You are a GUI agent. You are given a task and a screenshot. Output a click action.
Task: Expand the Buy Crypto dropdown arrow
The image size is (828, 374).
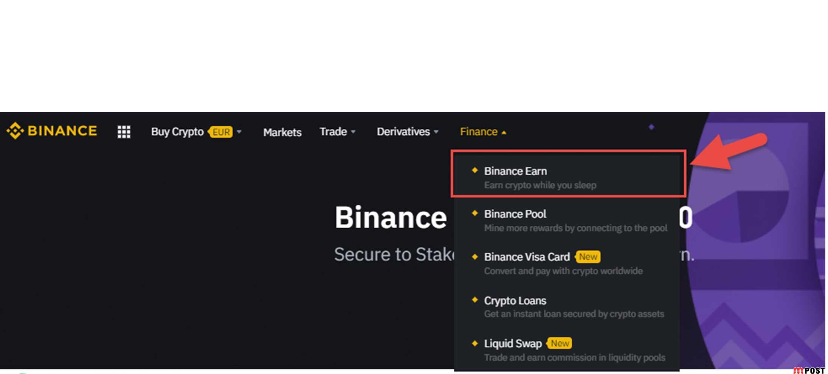tap(239, 132)
